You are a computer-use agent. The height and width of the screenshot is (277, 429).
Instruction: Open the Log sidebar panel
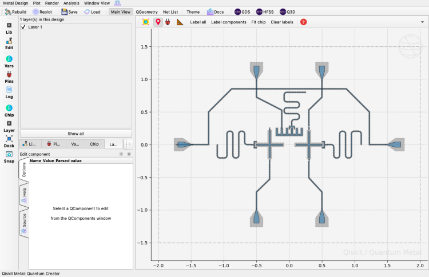[9, 93]
